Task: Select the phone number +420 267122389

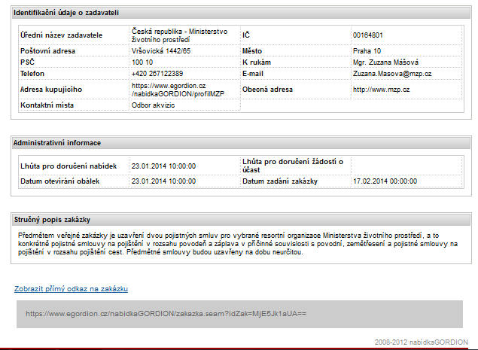Action: (x=157, y=74)
